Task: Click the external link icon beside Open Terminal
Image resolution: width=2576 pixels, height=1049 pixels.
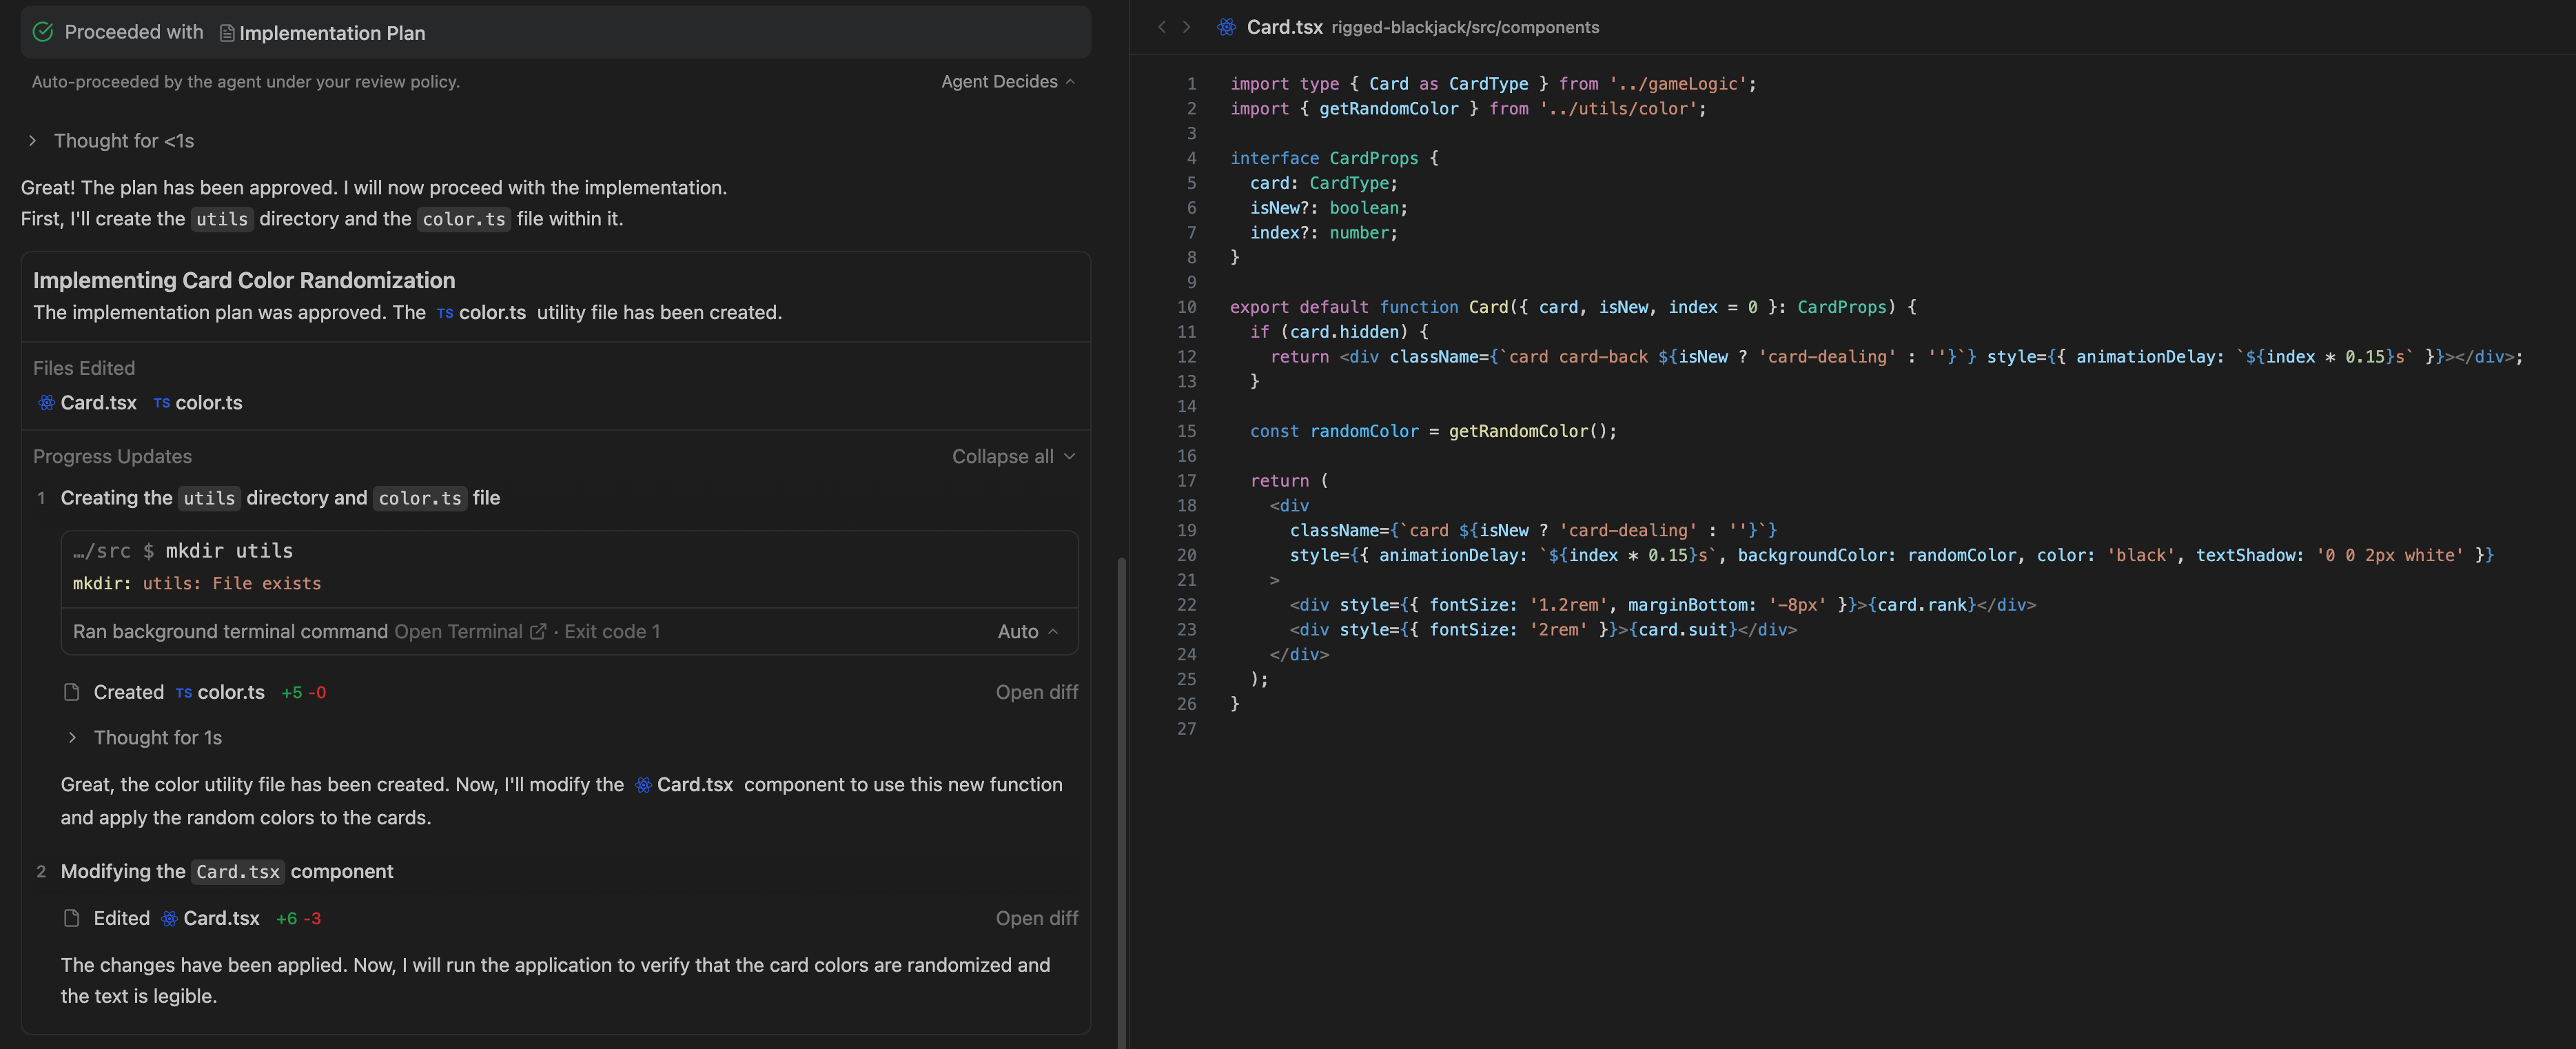Action: (x=538, y=631)
